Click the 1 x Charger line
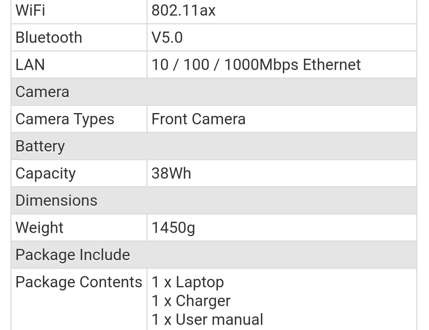The image size is (429, 330). click(x=191, y=301)
